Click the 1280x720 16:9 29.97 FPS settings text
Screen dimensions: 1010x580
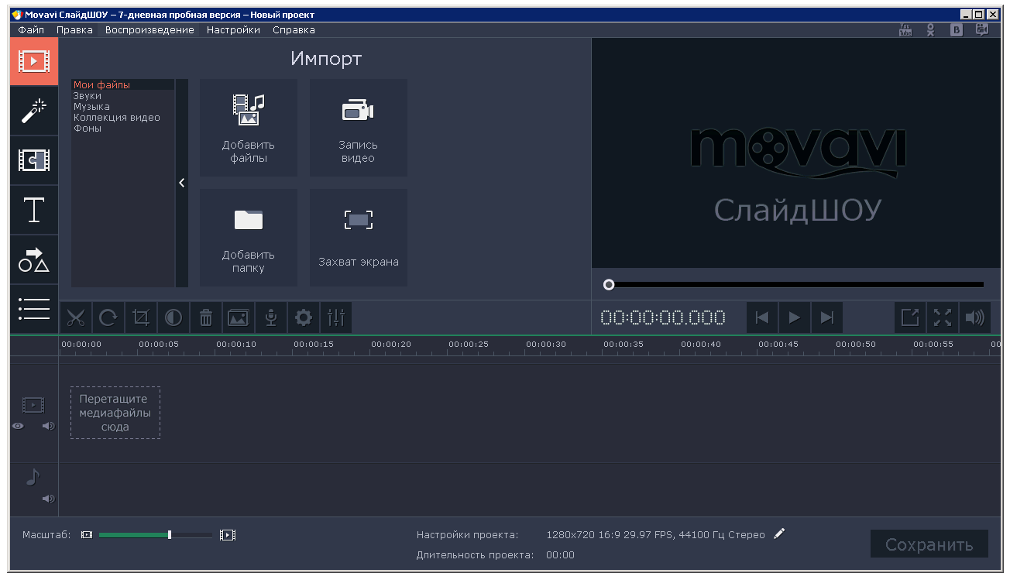click(x=655, y=535)
